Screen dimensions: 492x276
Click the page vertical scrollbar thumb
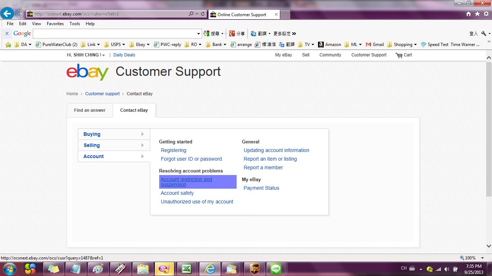(489, 129)
